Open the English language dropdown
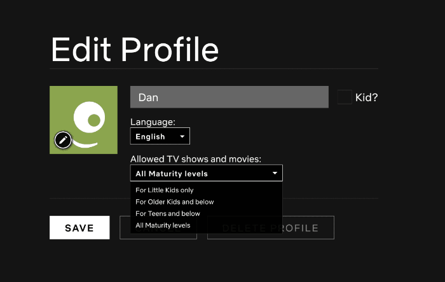 pyautogui.click(x=160, y=136)
